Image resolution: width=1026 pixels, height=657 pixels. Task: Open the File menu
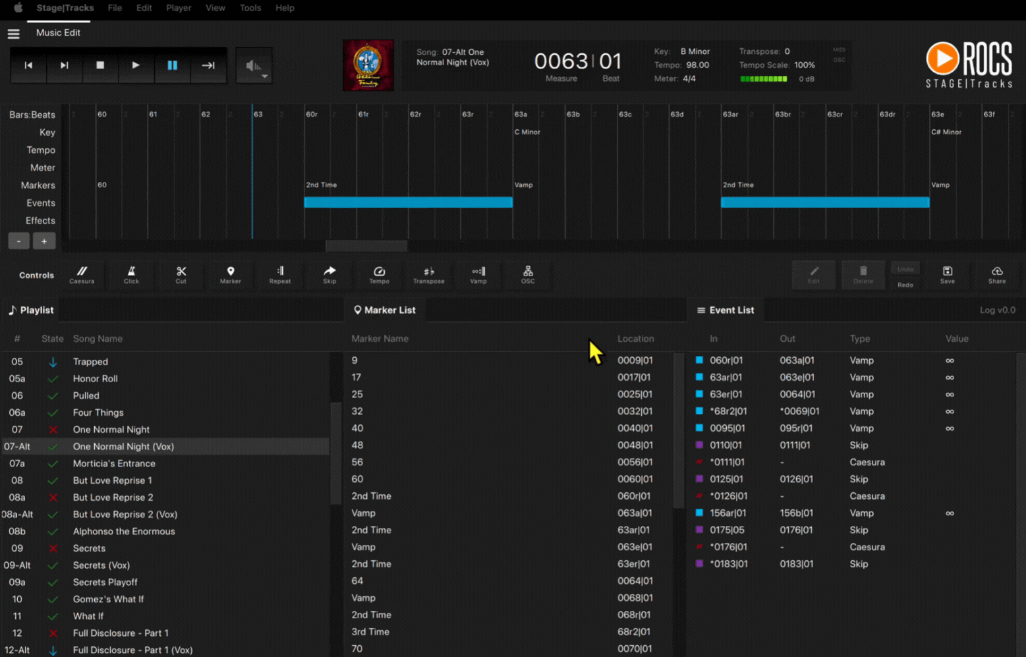115,8
